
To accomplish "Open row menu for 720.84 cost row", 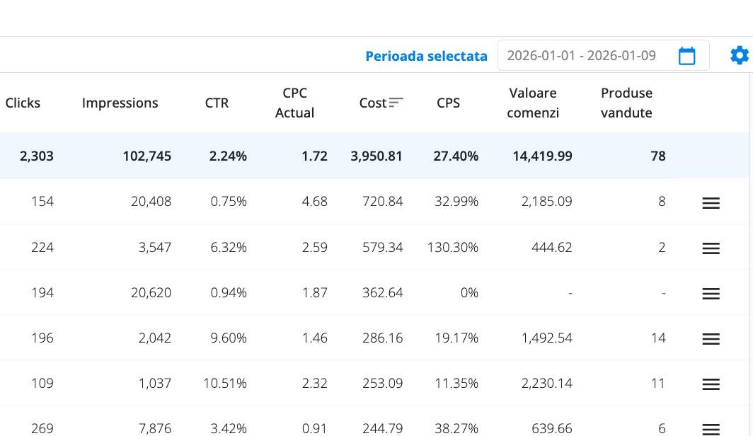I will tap(711, 203).
